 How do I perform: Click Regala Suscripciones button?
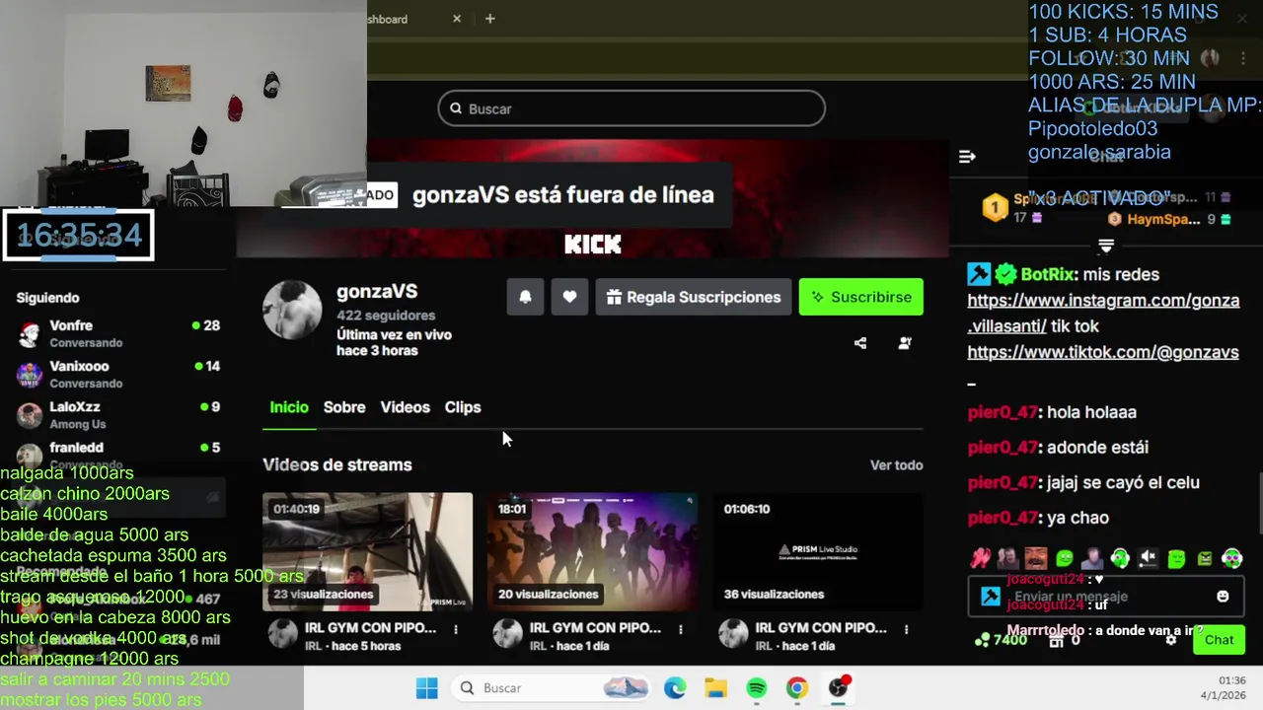[x=694, y=297]
